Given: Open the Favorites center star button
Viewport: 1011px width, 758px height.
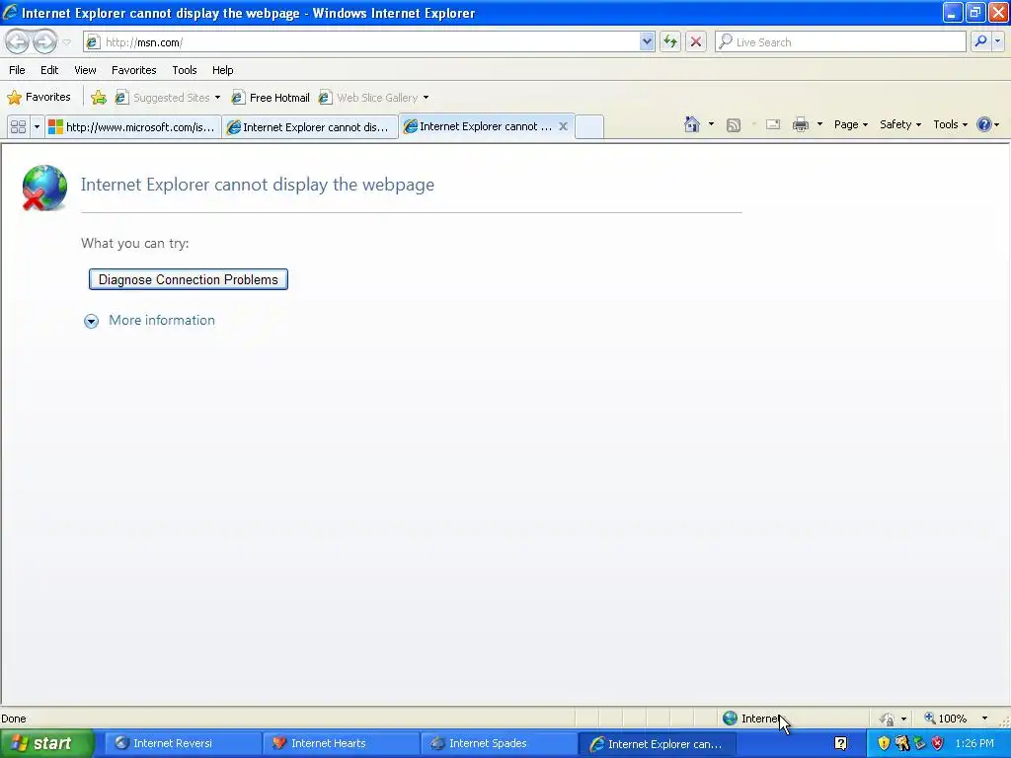Looking at the screenshot, I should (x=39, y=98).
